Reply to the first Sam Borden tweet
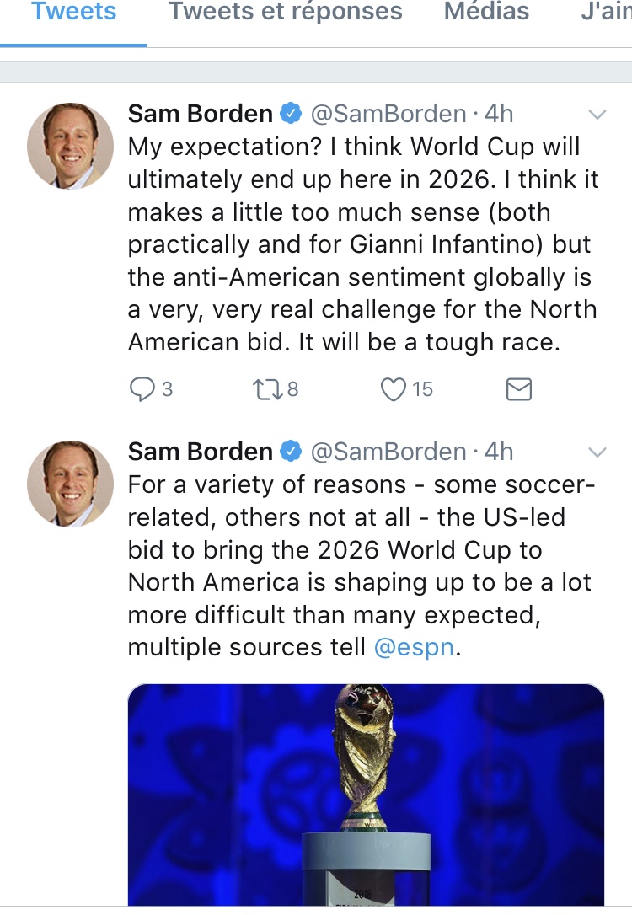This screenshot has height=915, width=632. pos(141,388)
